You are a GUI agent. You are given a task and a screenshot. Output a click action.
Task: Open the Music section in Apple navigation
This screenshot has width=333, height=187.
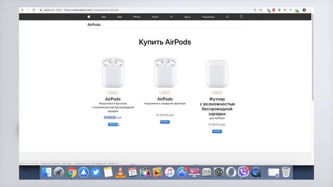pos(187,17)
